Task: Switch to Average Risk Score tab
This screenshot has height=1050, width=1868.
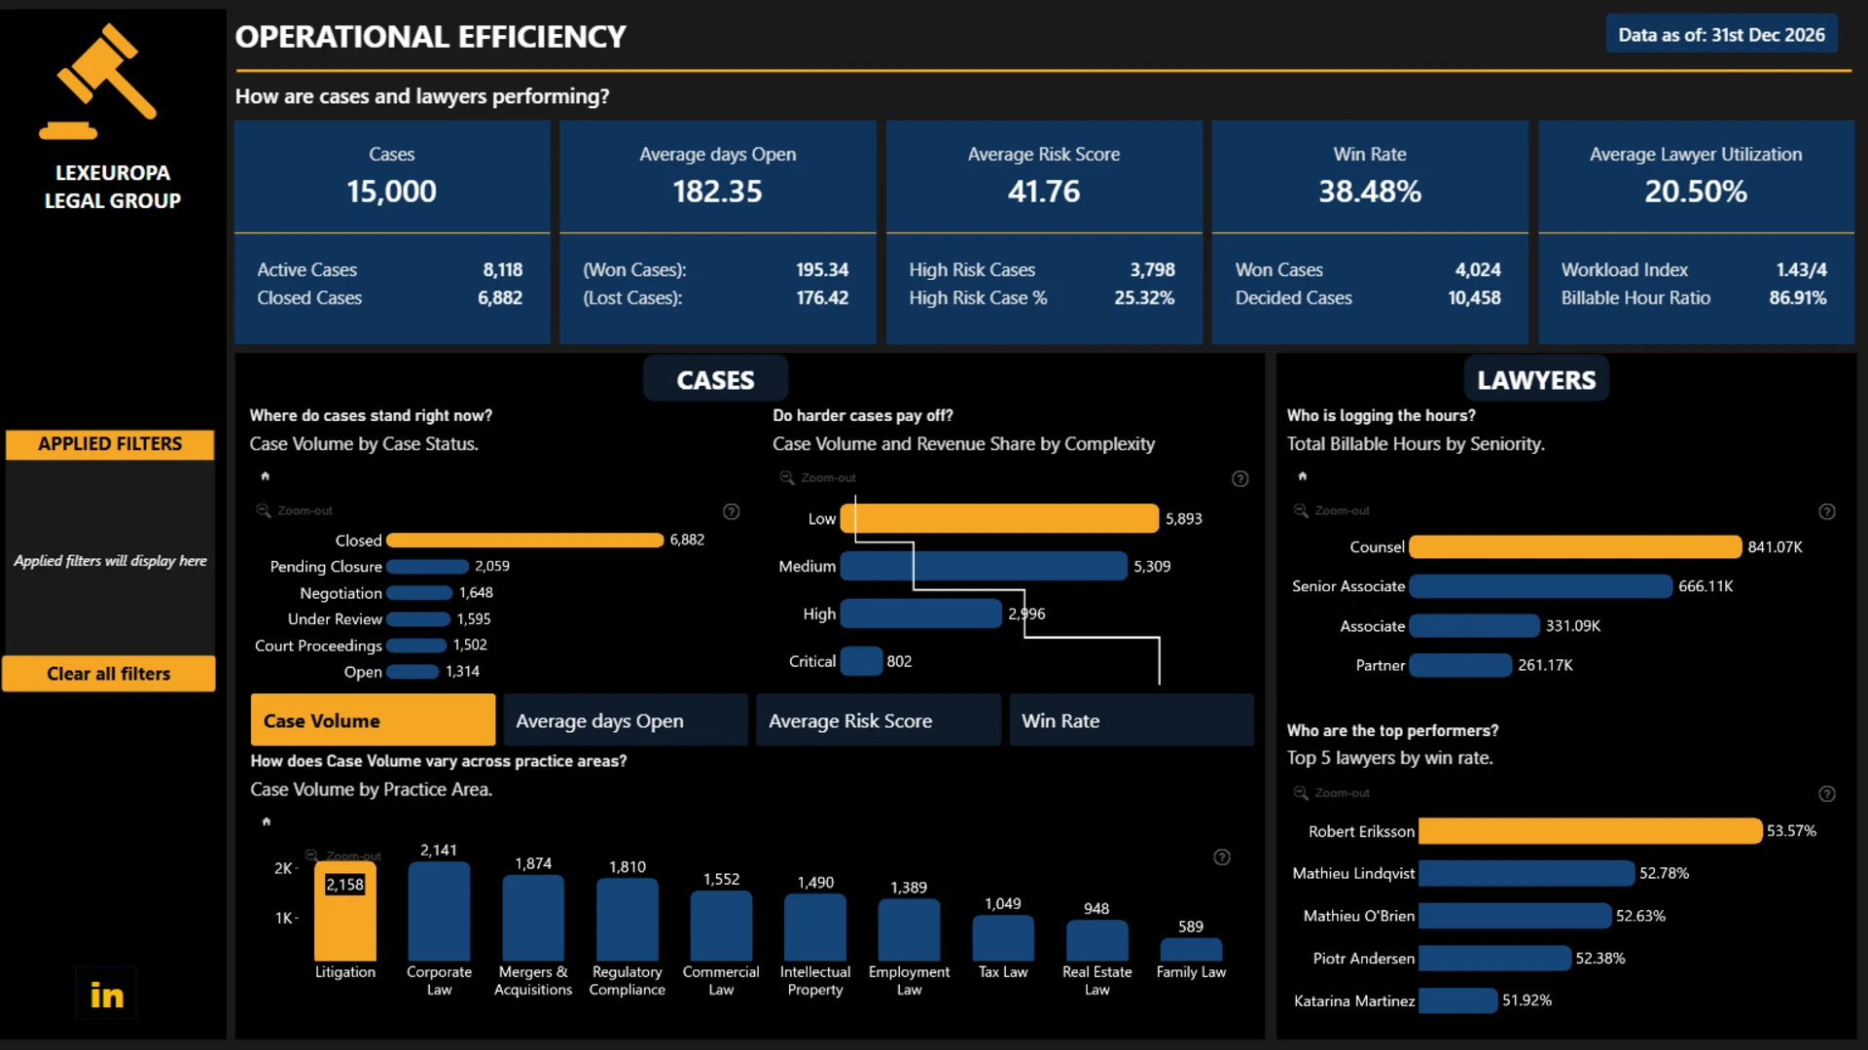Action: point(879,720)
